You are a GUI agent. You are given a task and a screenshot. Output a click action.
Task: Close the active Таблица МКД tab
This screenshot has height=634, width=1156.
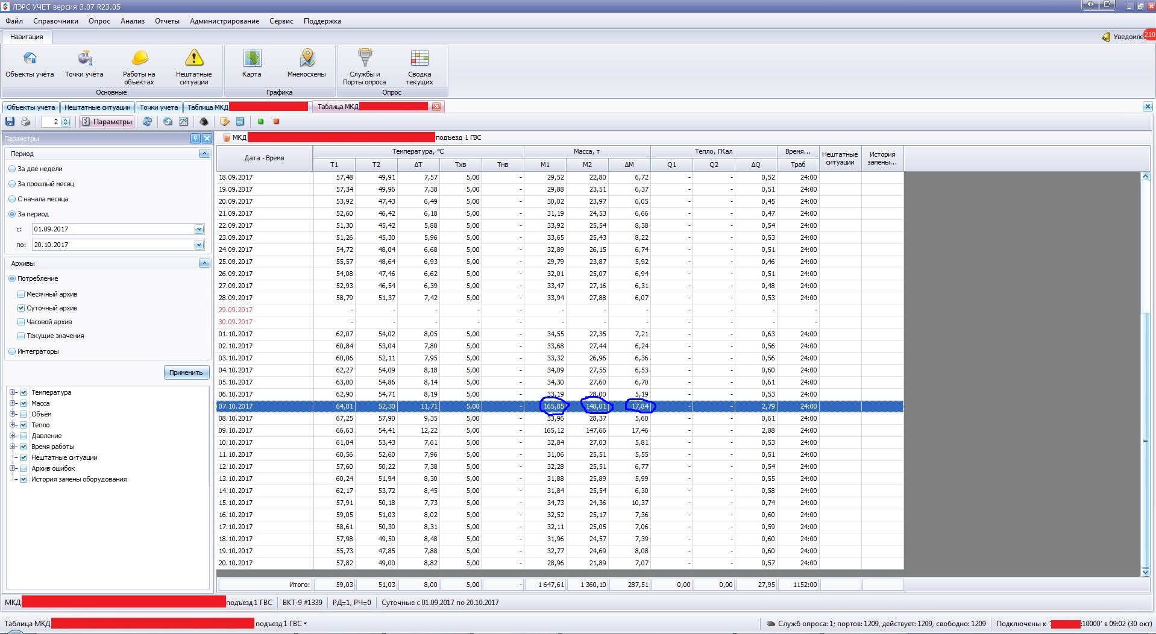(x=436, y=107)
